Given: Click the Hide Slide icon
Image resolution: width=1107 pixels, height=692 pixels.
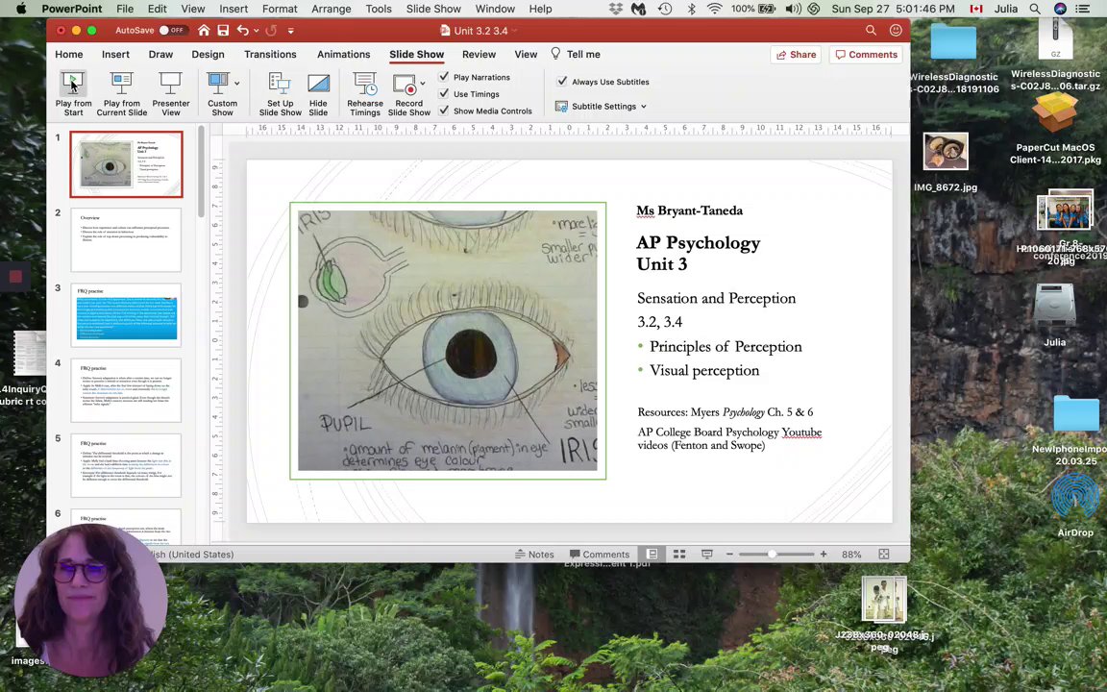Looking at the screenshot, I should point(318,85).
